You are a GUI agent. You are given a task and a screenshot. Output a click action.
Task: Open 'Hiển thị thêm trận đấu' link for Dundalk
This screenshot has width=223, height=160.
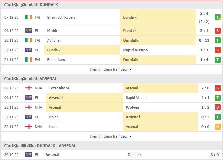point(108,69)
